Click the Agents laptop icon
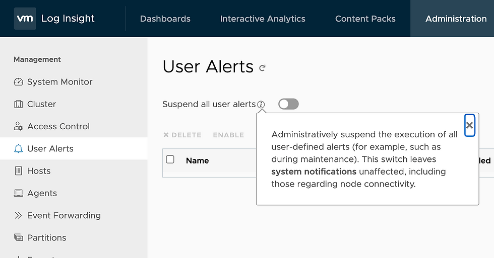494x258 pixels. tap(18, 193)
